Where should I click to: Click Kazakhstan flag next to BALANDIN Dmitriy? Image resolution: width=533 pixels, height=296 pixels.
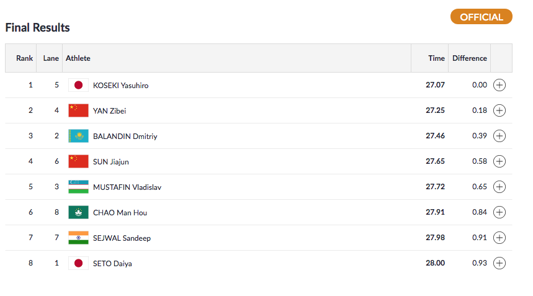78,136
